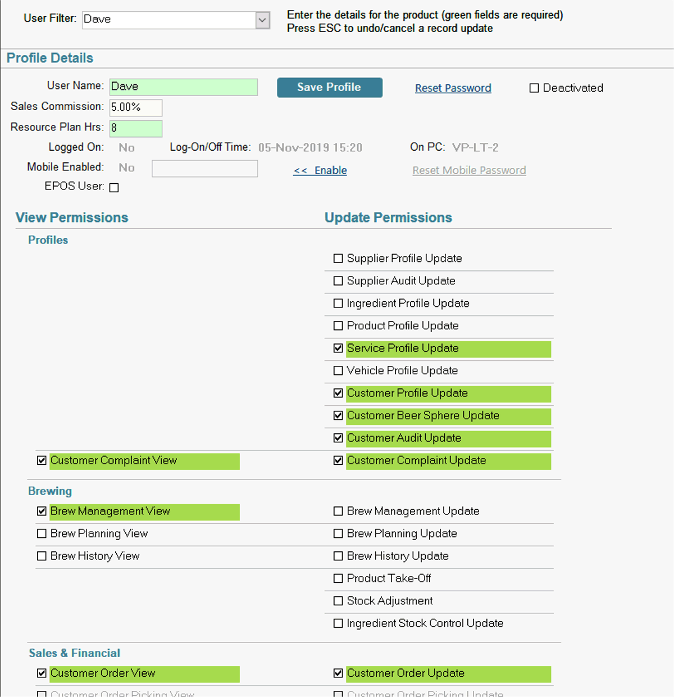This screenshot has height=697, width=674.
Task: Enable the Stock Adjustment permission
Action: coord(338,601)
